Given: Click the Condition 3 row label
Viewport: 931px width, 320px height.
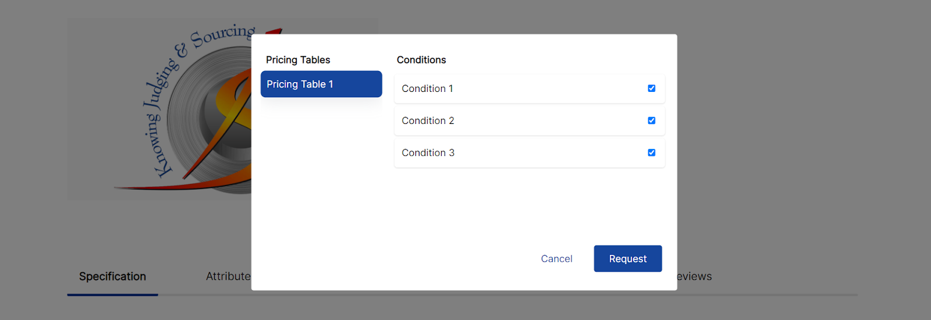Looking at the screenshot, I should click(x=428, y=152).
